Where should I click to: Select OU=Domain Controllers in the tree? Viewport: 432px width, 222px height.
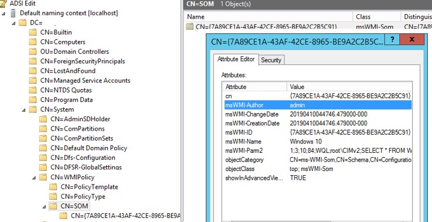tap(74, 52)
